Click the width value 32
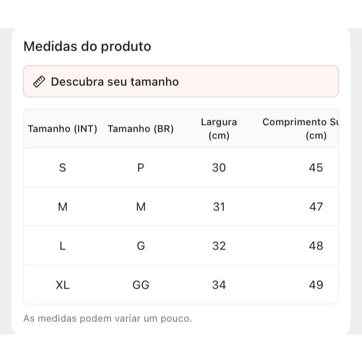Screen dimensions: 362x362 (x=219, y=246)
